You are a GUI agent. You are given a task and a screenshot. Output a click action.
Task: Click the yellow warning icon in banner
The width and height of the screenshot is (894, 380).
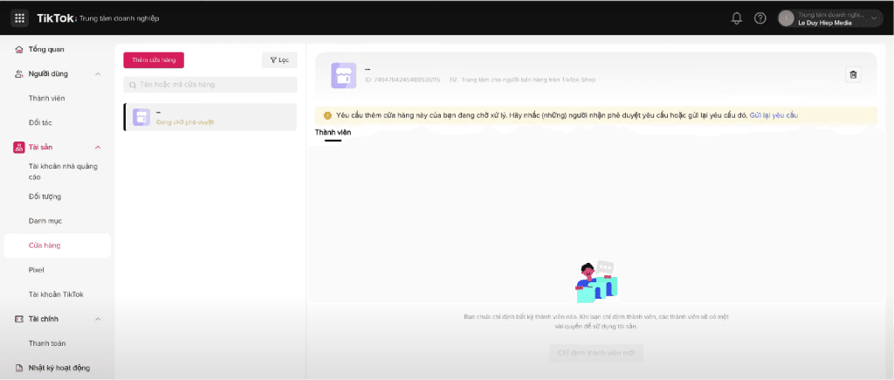[x=327, y=115]
